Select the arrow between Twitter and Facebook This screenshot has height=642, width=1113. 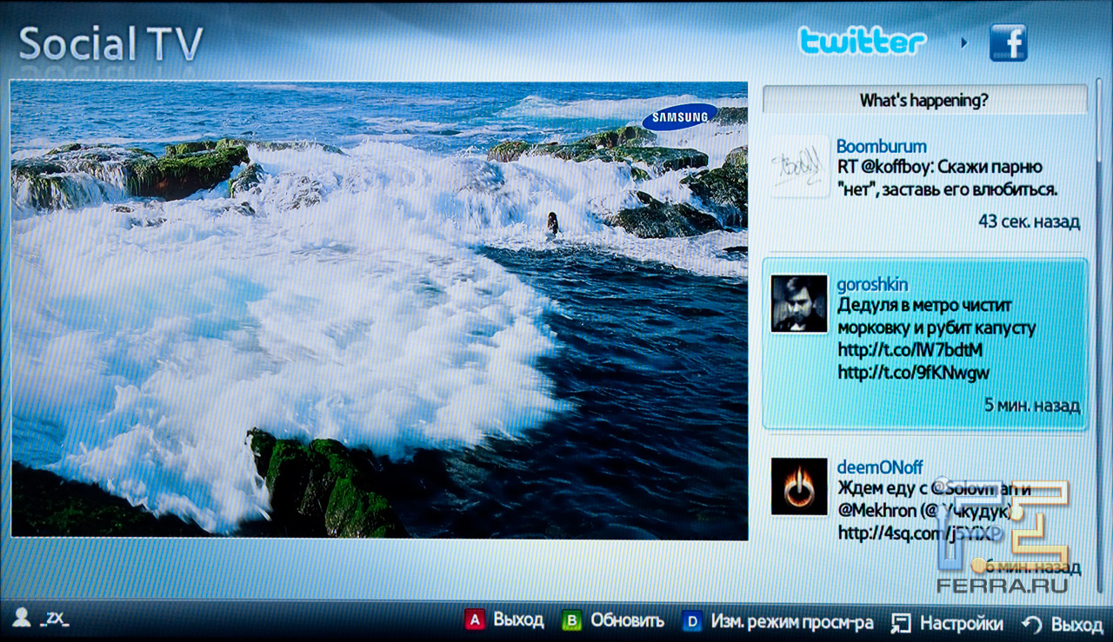click(x=963, y=42)
